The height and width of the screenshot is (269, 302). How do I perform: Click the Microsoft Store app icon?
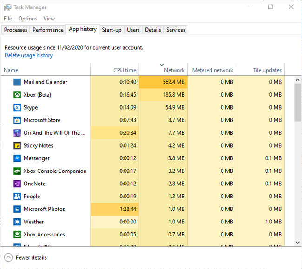click(17, 120)
